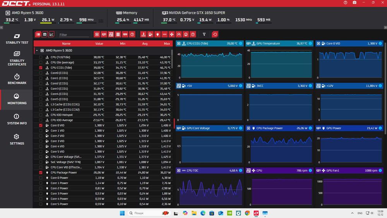
Task: Switch to the graph-only view icon
Action: [x=51, y=34]
